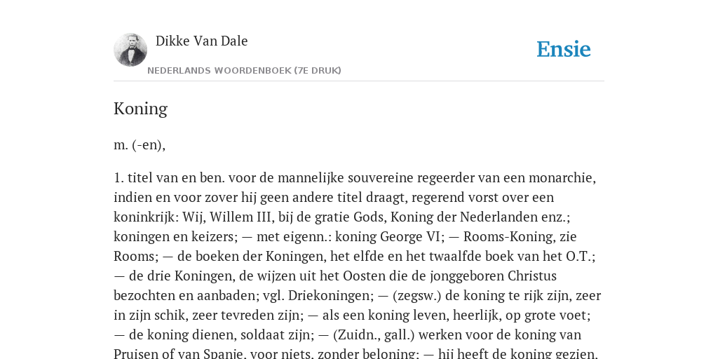Click the Dikke Van Dale author name
This screenshot has height=359, width=718.
coord(201,41)
